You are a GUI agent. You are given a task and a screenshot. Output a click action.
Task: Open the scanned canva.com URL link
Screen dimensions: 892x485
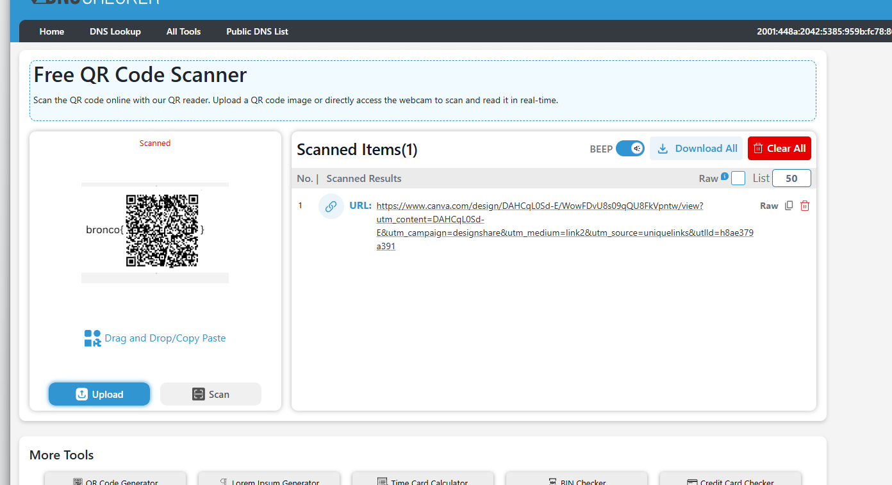pos(565,226)
